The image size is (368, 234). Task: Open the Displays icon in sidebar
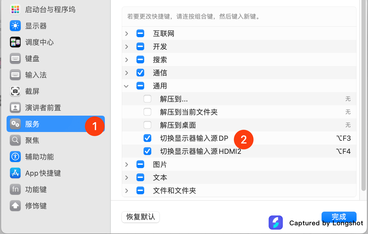tap(15, 26)
